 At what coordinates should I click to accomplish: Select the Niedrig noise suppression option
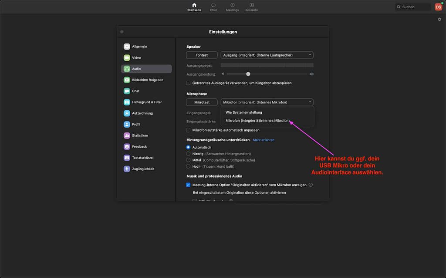pos(188,154)
